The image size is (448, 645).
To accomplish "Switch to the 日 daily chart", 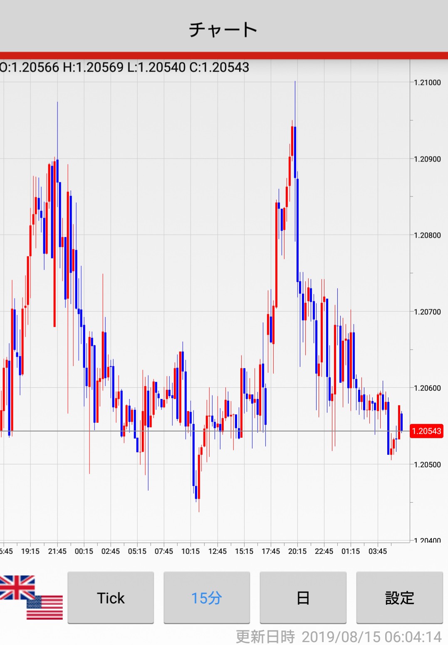I will point(303,598).
